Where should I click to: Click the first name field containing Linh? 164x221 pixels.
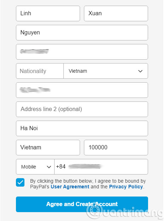tap(48, 13)
